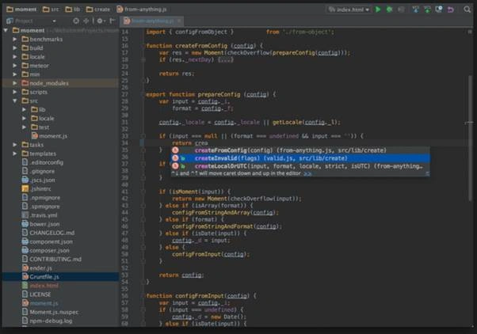Choose createInvalid(flags) completion suggestion
This screenshot has width=477, height=334.
(x=300, y=158)
